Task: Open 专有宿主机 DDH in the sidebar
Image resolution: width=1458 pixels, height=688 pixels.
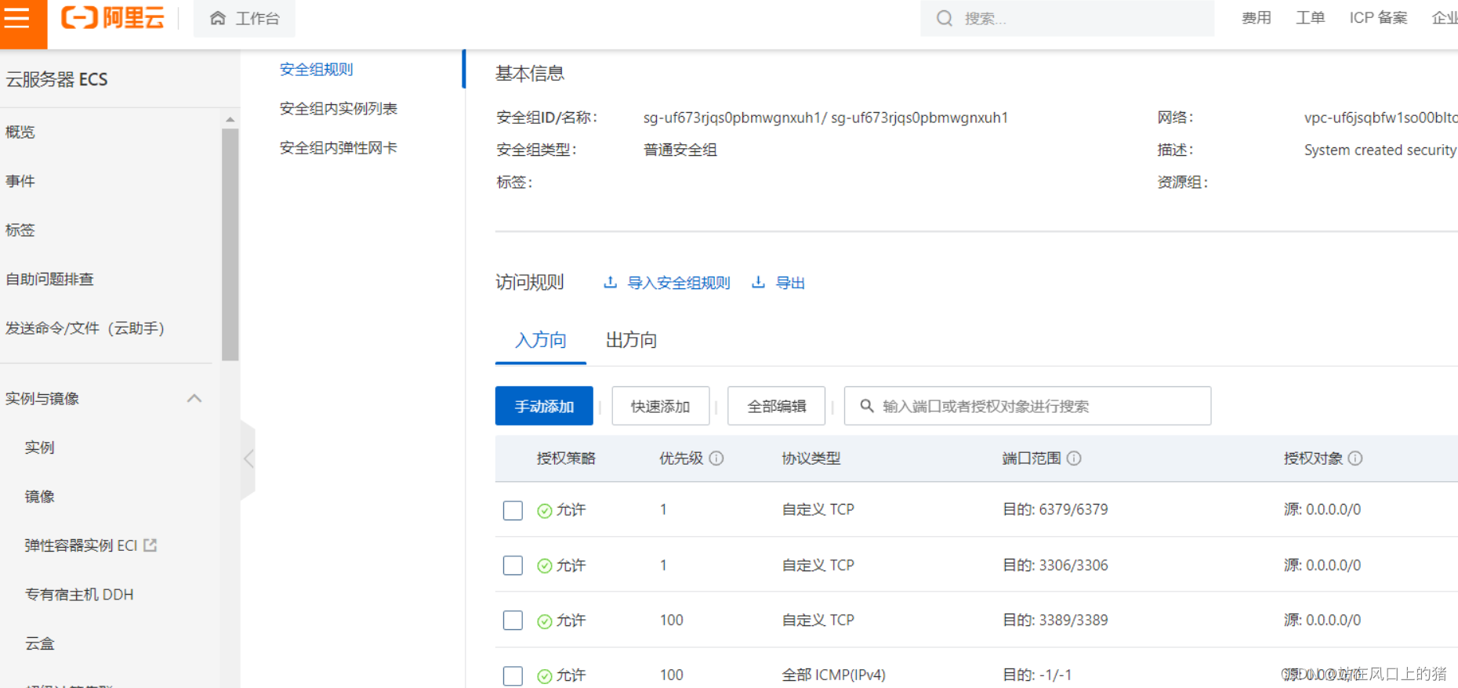Action: 79,594
